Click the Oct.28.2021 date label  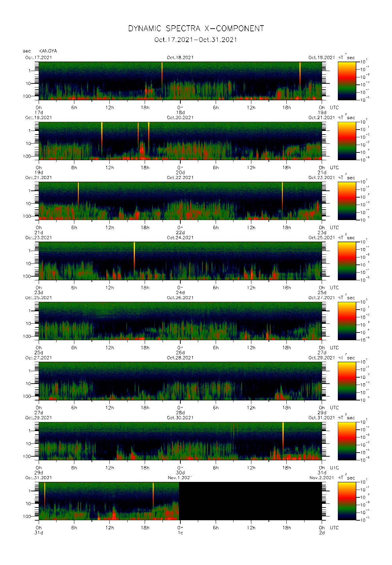pos(180,358)
